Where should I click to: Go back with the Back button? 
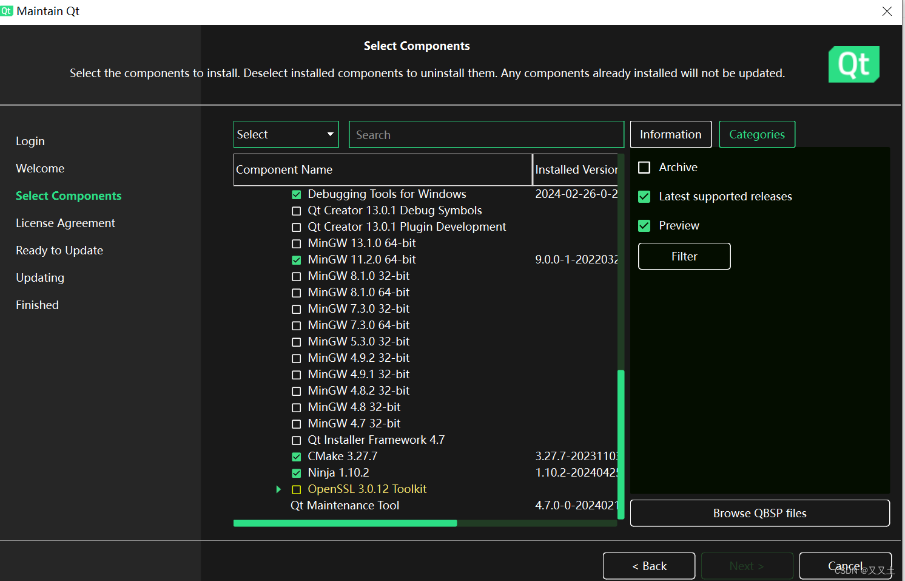pyautogui.click(x=649, y=566)
